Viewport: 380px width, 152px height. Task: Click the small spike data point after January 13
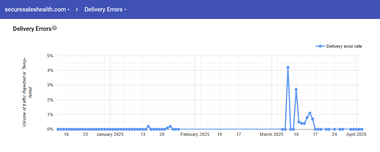(148, 126)
